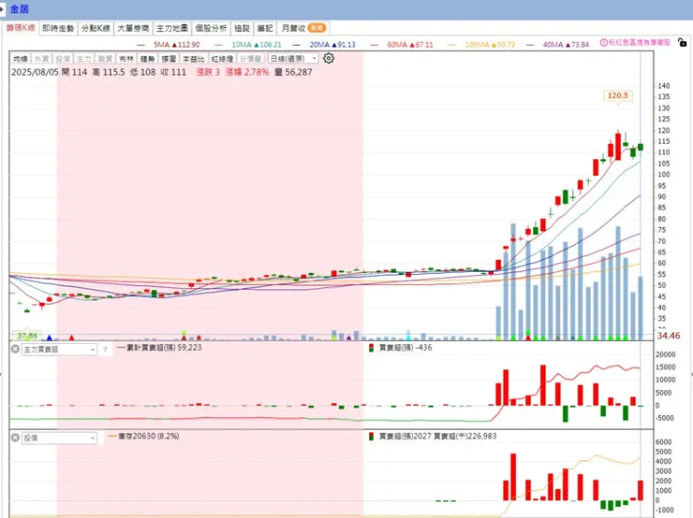Open help for 主力買賣超 indicator
This screenshot has height=518, width=693.
(x=105, y=350)
